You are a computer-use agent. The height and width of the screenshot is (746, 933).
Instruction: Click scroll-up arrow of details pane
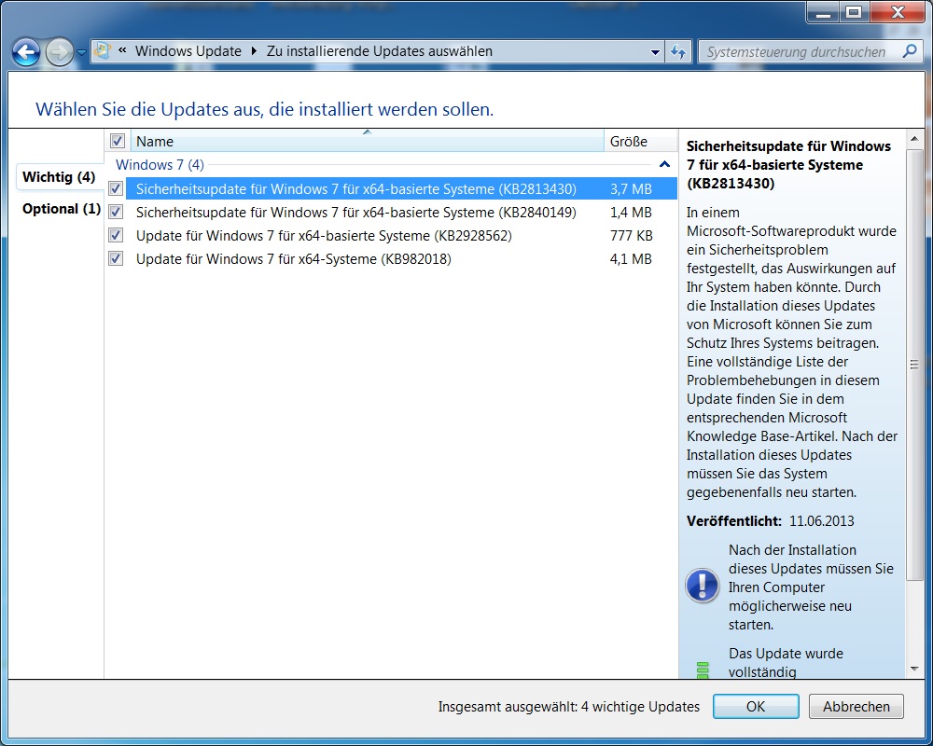point(914,139)
